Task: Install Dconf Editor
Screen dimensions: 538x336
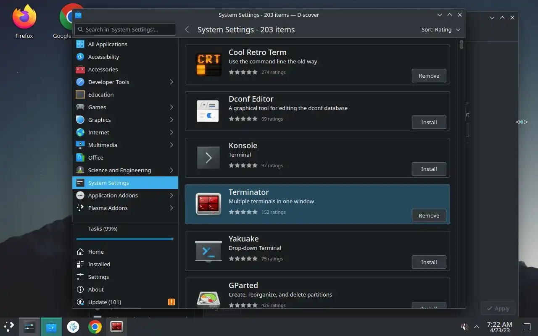Action: pos(429,122)
